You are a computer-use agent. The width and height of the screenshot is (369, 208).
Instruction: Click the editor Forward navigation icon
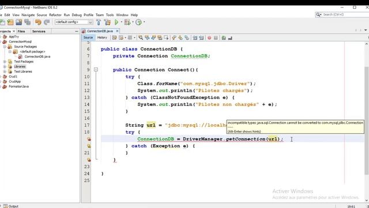[130, 38]
